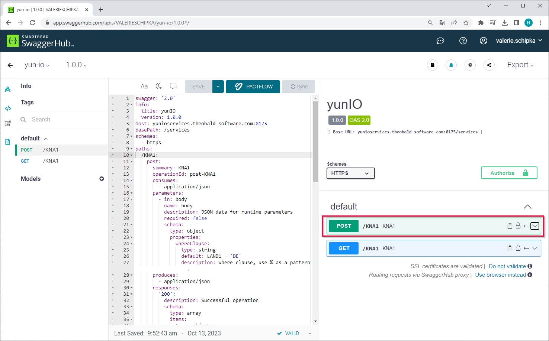
Task: Click the editor vertical scrollbar thumb
Action: pos(316,142)
